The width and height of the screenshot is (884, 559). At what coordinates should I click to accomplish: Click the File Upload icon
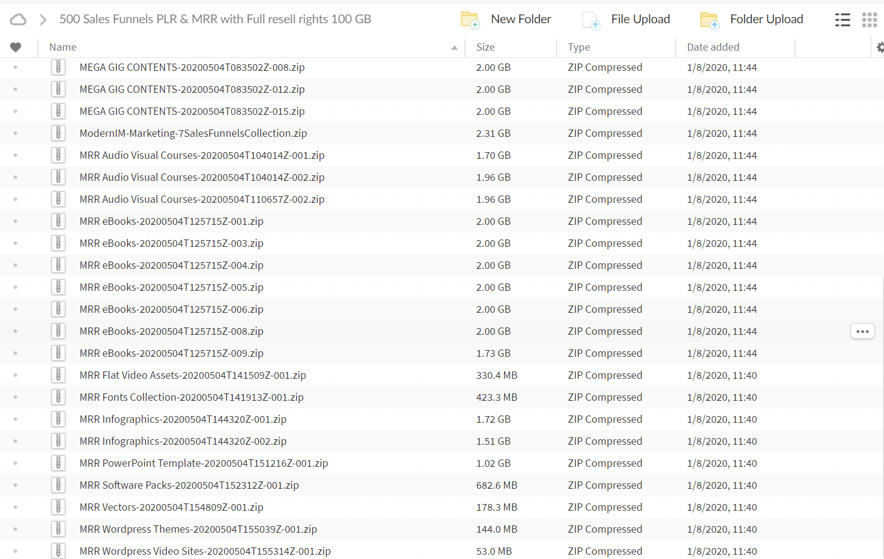click(x=591, y=20)
